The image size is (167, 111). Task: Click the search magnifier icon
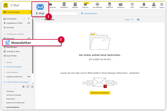coord(76,13)
